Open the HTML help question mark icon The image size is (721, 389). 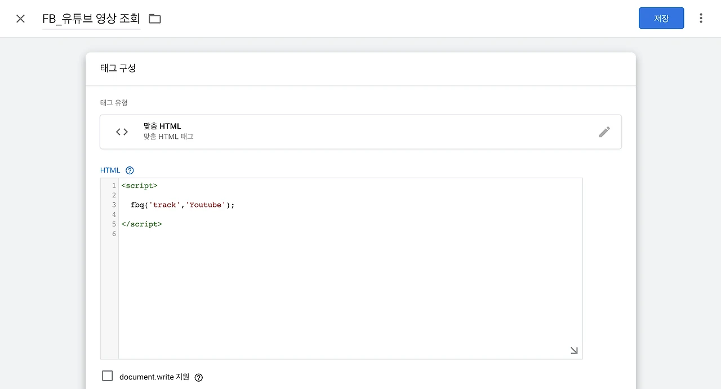[130, 170]
